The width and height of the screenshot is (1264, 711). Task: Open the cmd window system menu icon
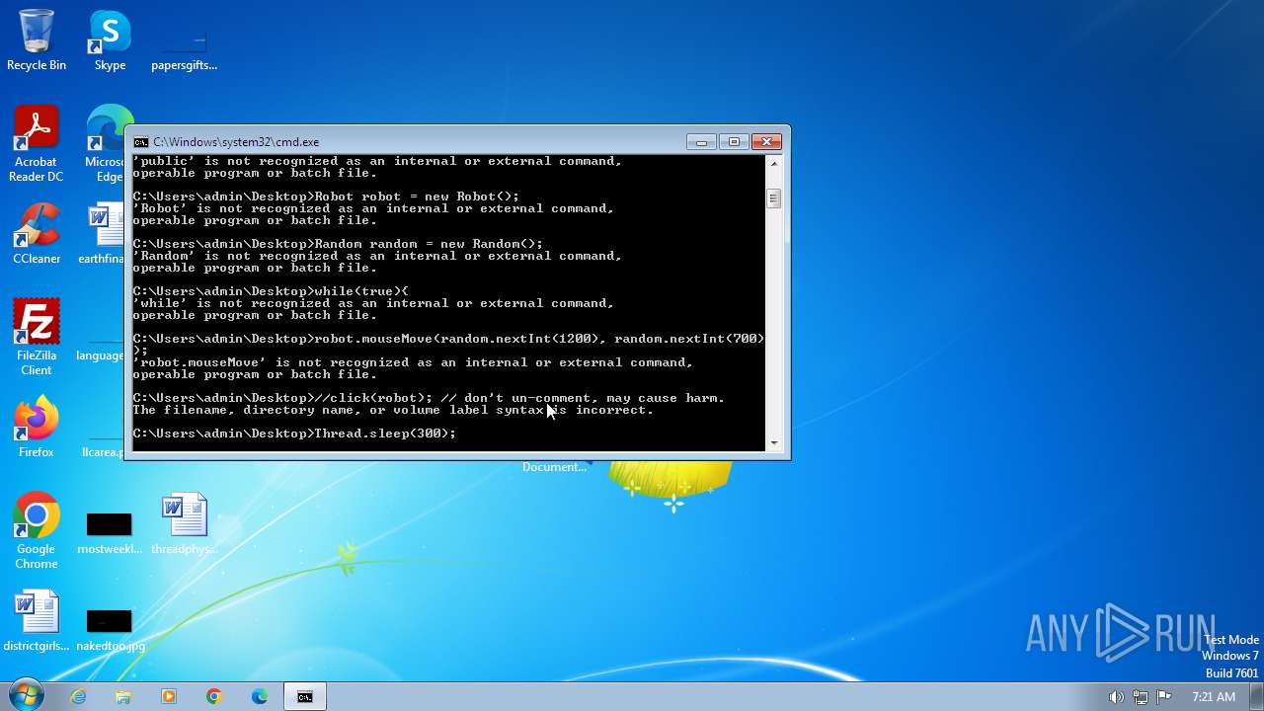click(141, 142)
